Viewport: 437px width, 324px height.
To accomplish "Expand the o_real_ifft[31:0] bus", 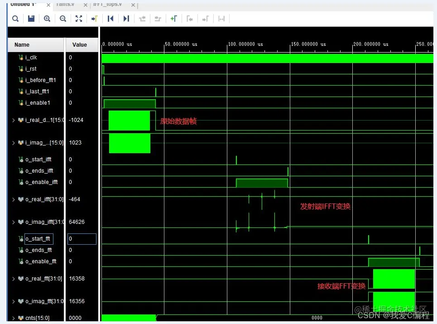I will (x=14, y=199).
